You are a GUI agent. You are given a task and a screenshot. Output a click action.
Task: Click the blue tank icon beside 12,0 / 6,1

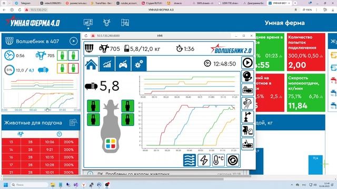coord(43,70)
